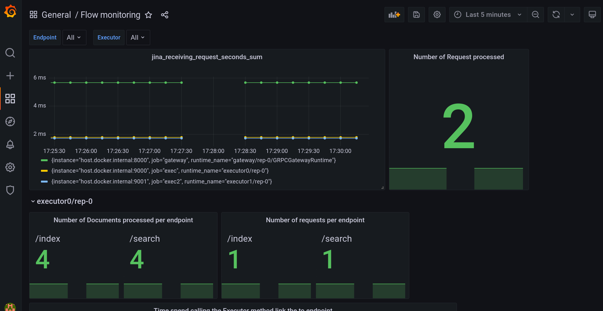Toggle the gateway series in legend
603x311 pixels.
[194, 160]
